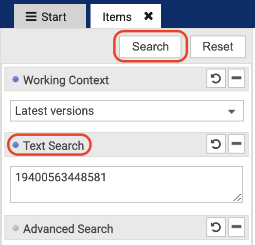Grab the resize handle of text search box
Image resolution: width=255 pixels, height=245 pixels.
coord(237,197)
